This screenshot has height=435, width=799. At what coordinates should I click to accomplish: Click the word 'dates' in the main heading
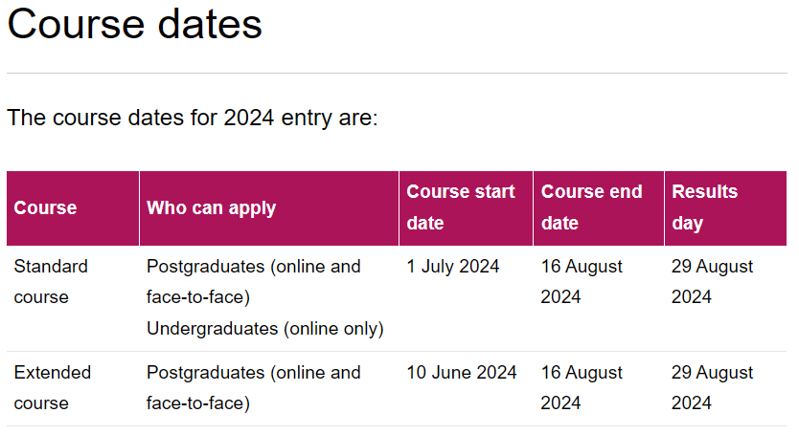coord(210,24)
